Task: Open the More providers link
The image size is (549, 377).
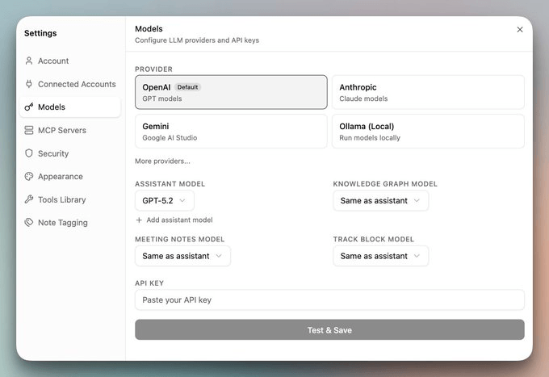Action: (x=162, y=161)
